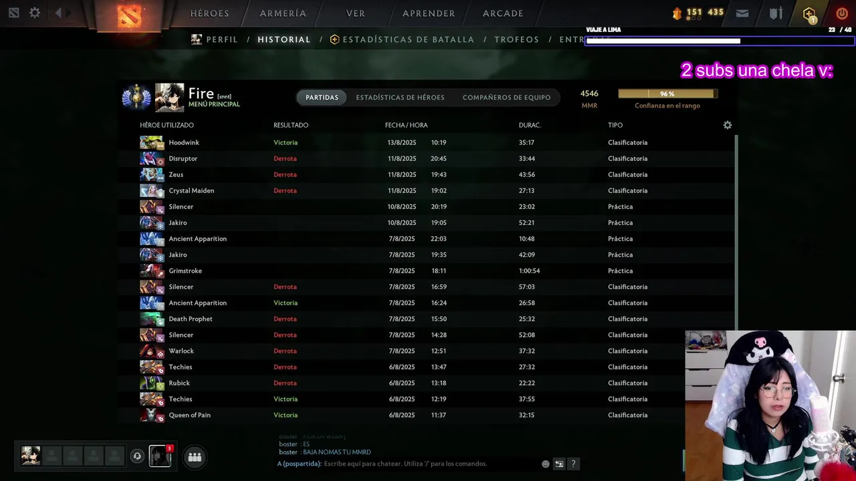Click the chat pop-out window icon
Viewport: 856px width, 481px height.
click(x=559, y=464)
